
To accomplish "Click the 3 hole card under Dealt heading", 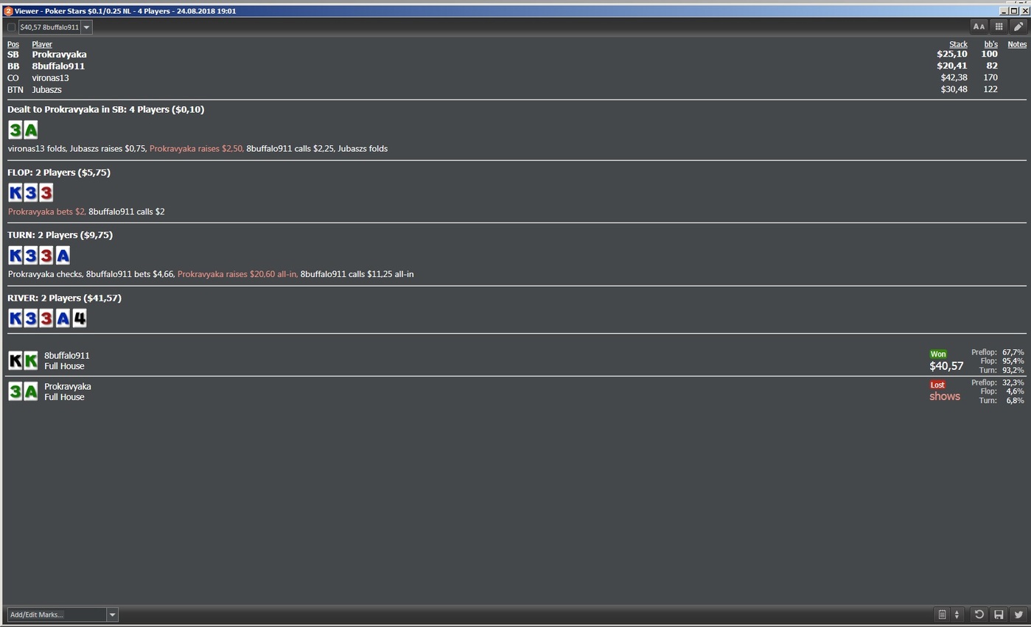I will click(15, 130).
